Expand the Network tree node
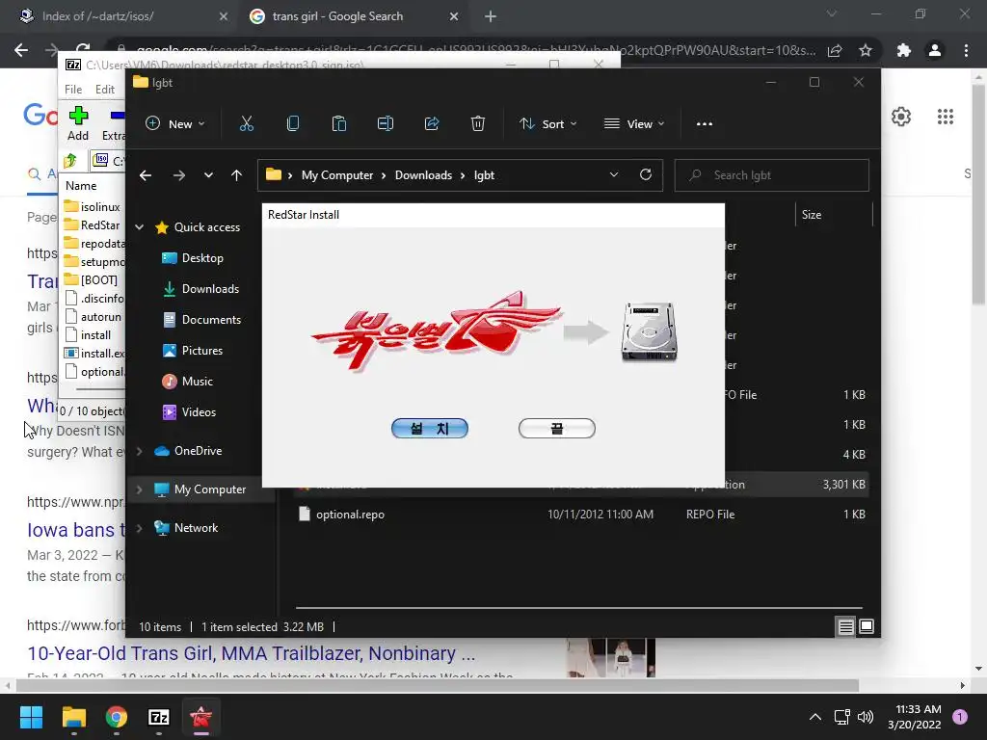The width and height of the screenshot is (987, 740). click(x=140, y=528)
